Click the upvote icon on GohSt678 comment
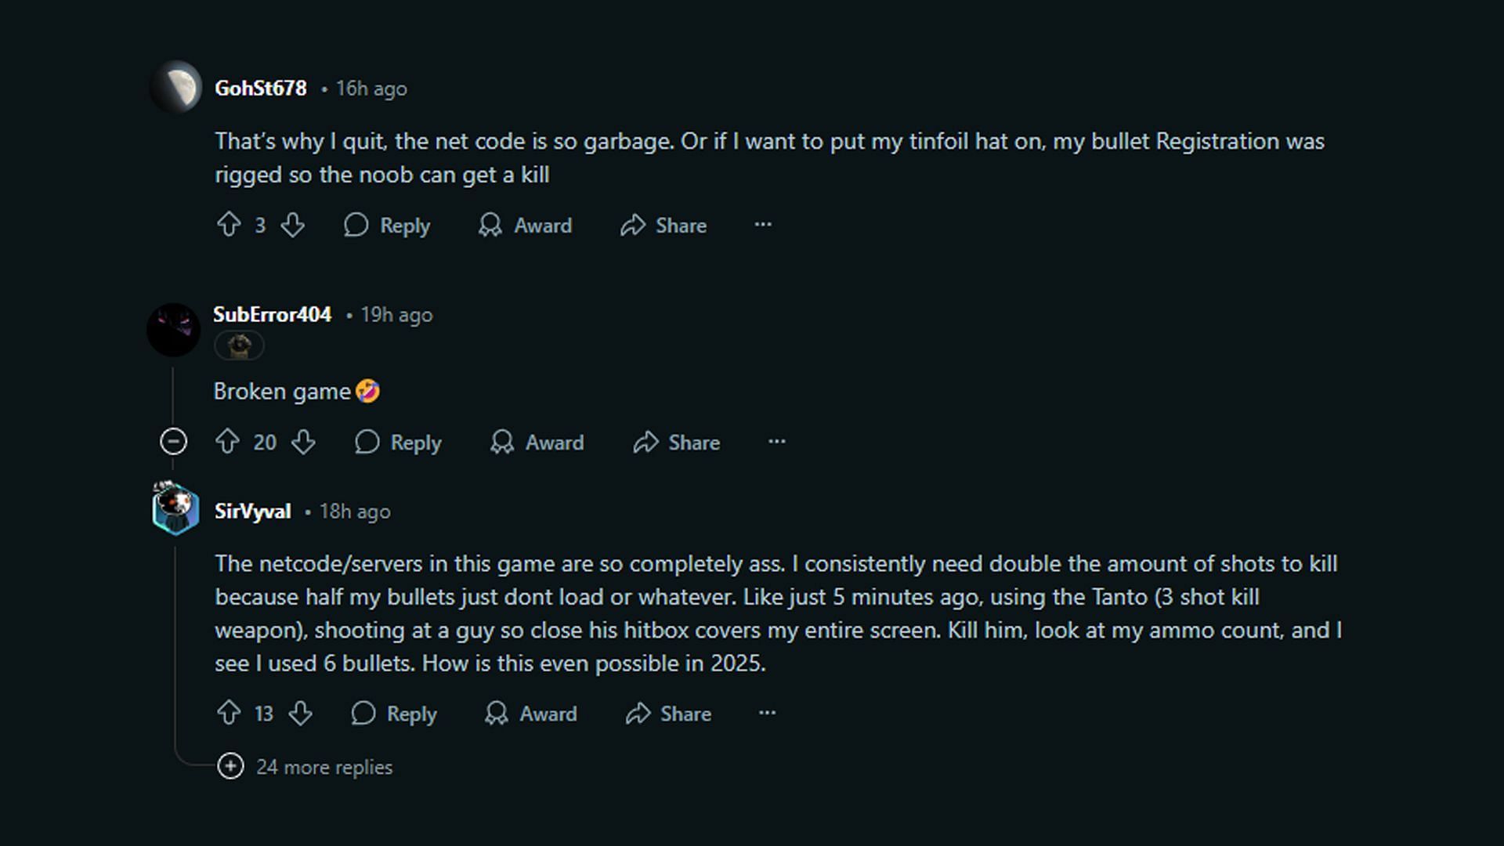The width and height of the screenshot is (1504, 846). [228, 225]
